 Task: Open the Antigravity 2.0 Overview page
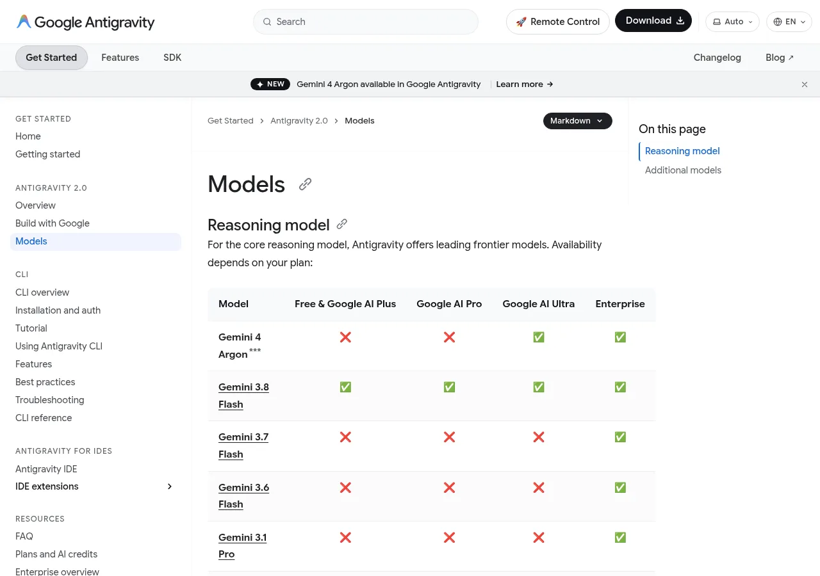35,205
